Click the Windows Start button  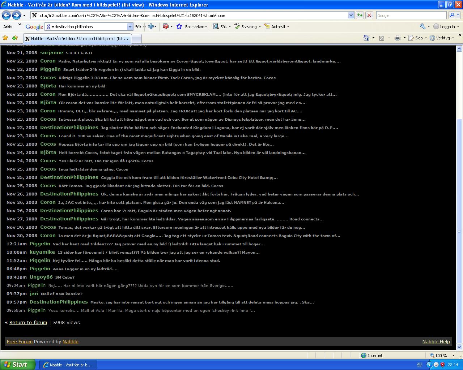17,365
